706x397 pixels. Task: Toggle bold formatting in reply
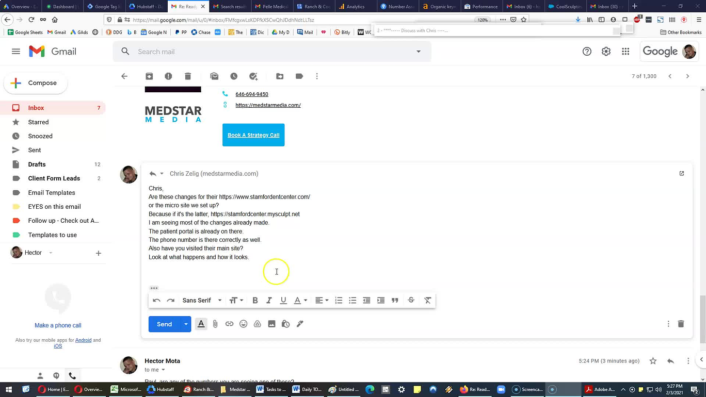pyautogui.click(x=255, y=300)
